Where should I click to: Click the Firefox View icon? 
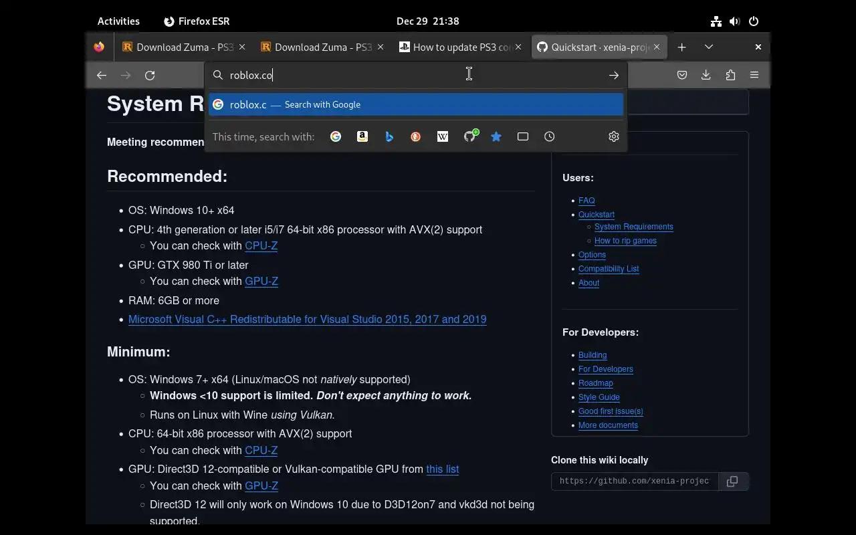click(99, 47)
